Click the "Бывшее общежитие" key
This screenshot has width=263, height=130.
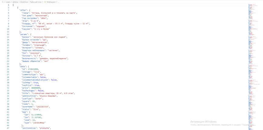tap(31, 61)
